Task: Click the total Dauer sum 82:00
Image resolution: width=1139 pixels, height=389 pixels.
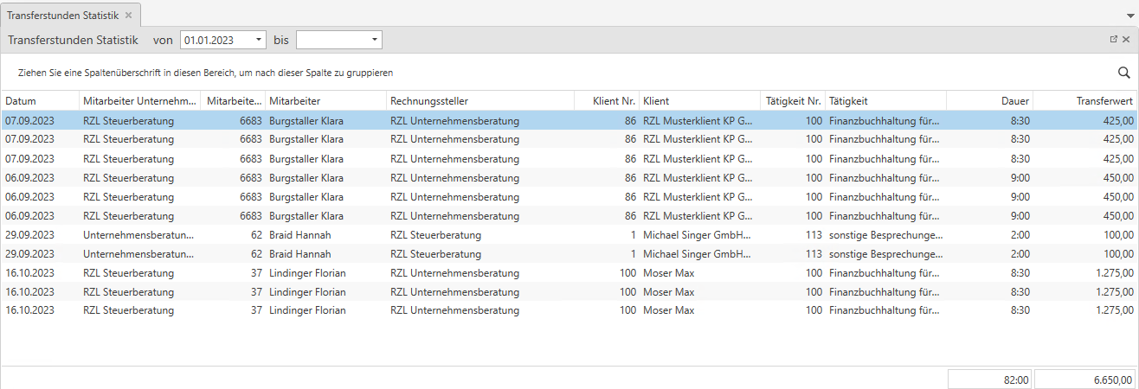Action: 989,379
